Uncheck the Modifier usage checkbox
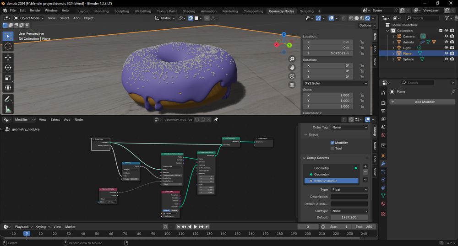 pos(333,143)
